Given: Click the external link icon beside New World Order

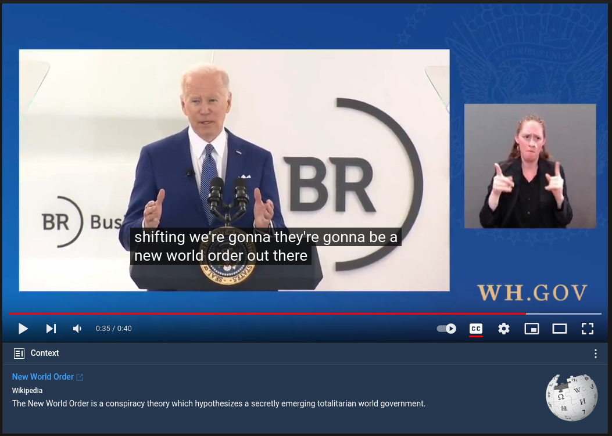Looking at the screenshot, I should (x=80, y=377).
